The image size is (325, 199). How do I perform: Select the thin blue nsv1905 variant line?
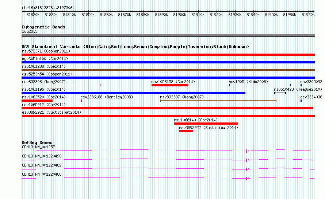pyautogui.click(x=260, y=85)
